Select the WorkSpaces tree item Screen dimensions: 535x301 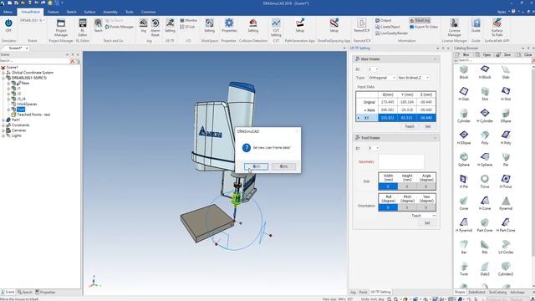pos(27,104)
